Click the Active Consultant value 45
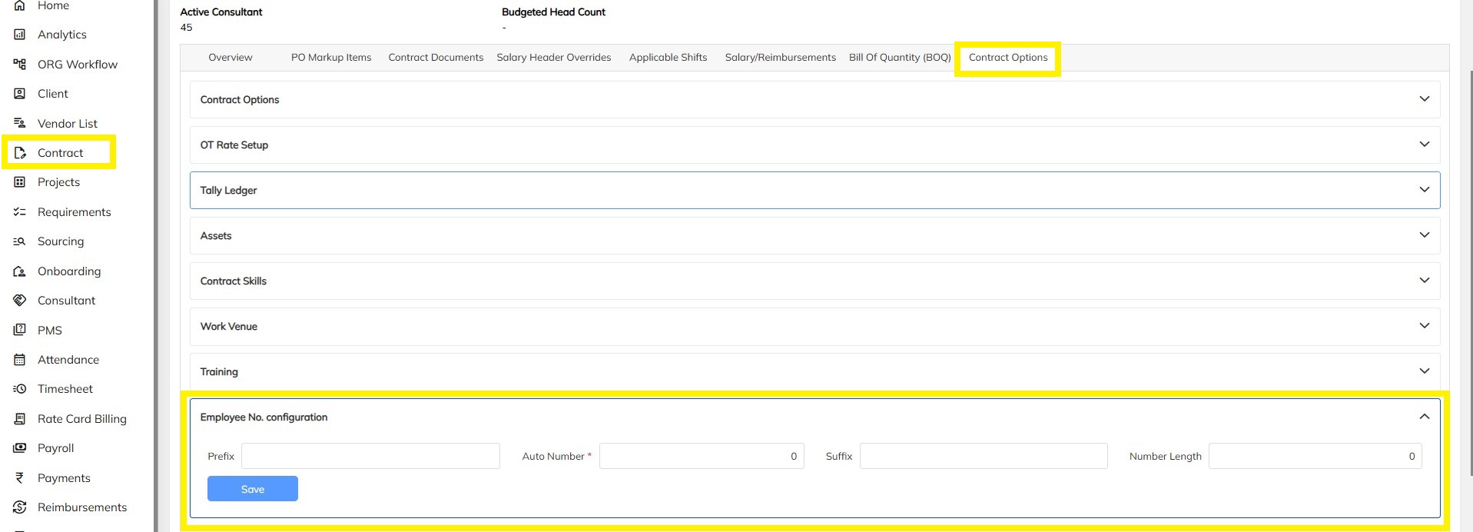1473x532 pixels. coord(186,28)
